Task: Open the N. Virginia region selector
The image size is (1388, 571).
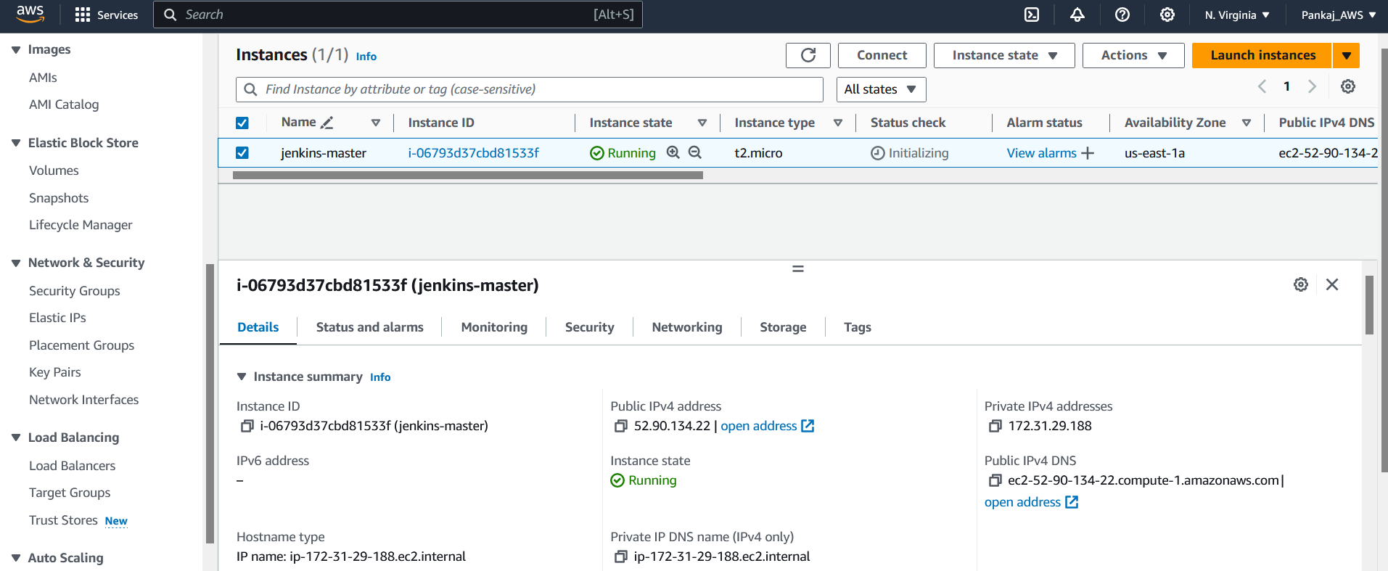Action: 1237,15
